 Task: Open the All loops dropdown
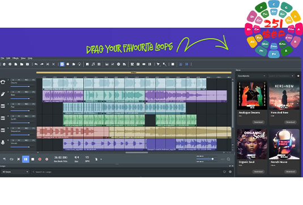(x=15, y=172)
